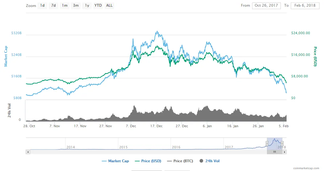Image resolution: width=324 pixels, height=171 pixels.
Task: Click the $240B market cap axis label
Action: (16, 55)
